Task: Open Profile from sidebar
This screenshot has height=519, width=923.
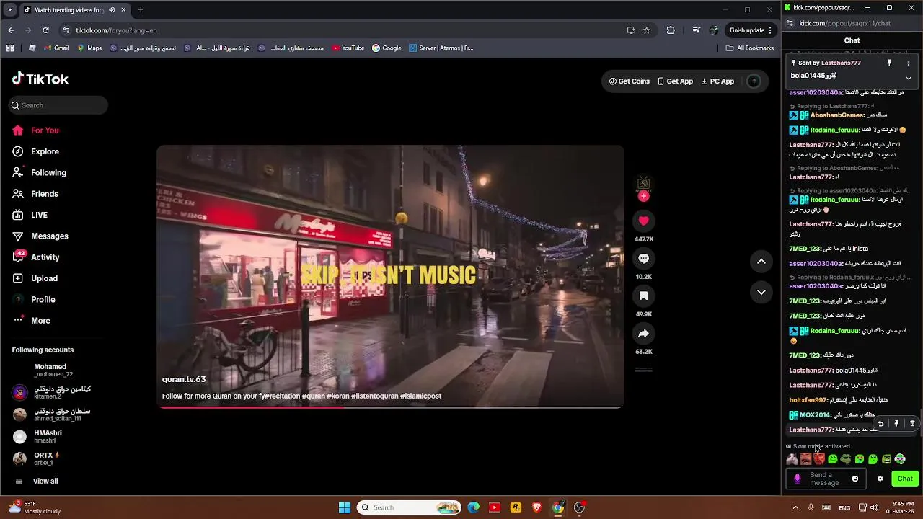Action: click(x=33, y=299)
